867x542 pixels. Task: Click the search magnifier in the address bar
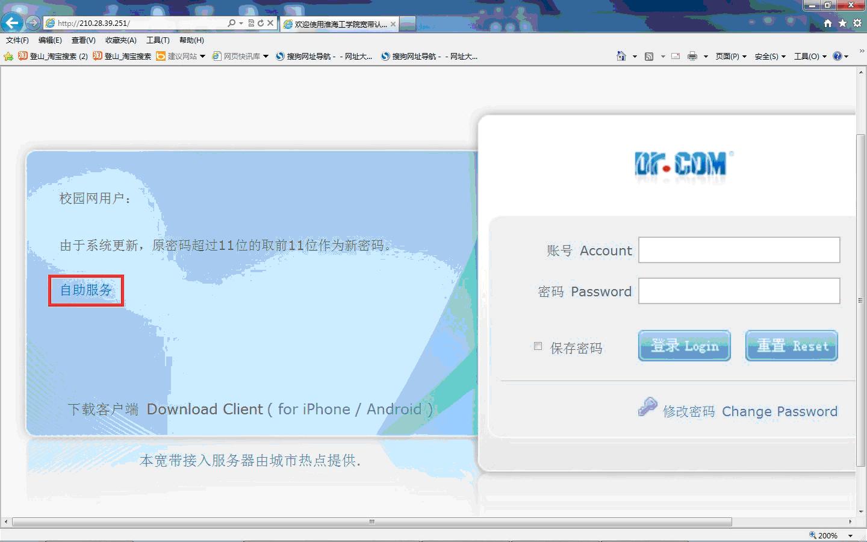232,23
